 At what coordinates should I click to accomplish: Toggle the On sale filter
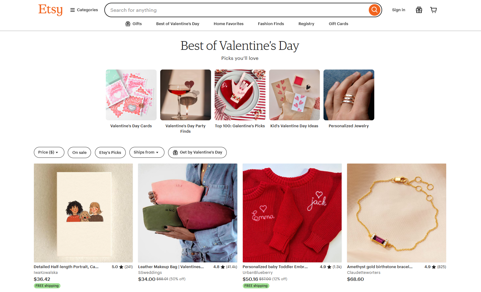tap(79, 152)
